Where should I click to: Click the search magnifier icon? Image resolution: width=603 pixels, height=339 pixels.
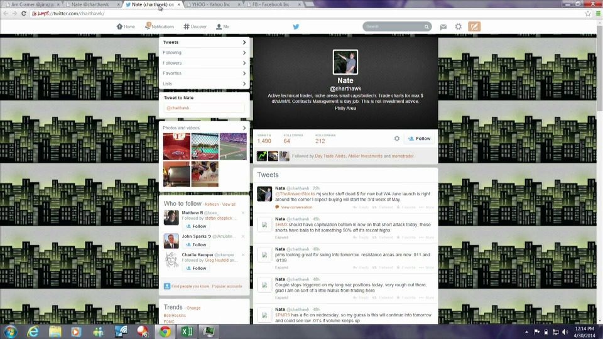[x=426, y=26]
